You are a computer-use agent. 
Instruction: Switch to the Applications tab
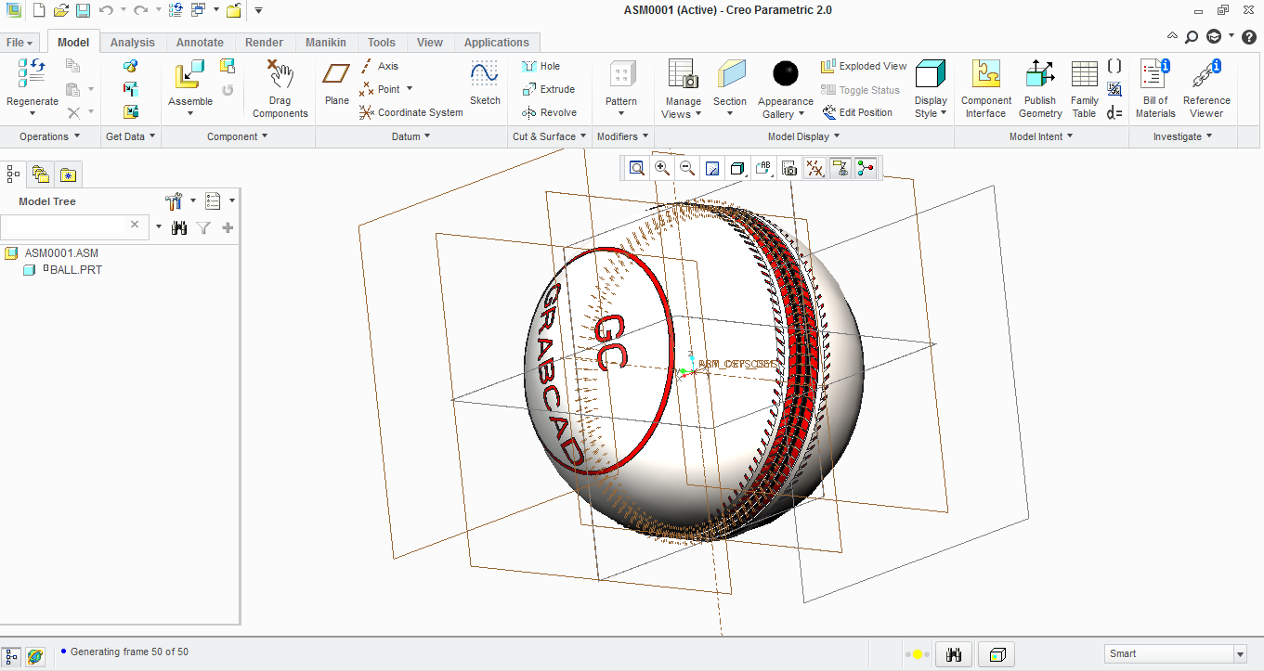(x=497, y=43)
